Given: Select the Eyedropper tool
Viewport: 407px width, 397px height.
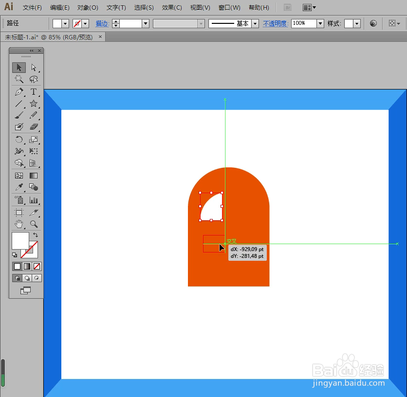Looking at the screenshot, I should [x=19, y=187].
